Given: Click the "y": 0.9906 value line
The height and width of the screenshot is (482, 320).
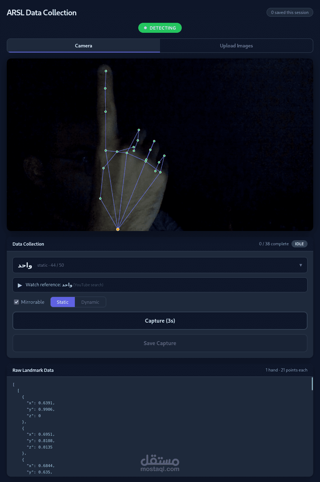Looking at the screenshot, I should (x=41, y=409).
